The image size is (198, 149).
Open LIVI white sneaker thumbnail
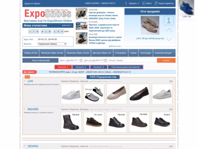coord(71,94)
